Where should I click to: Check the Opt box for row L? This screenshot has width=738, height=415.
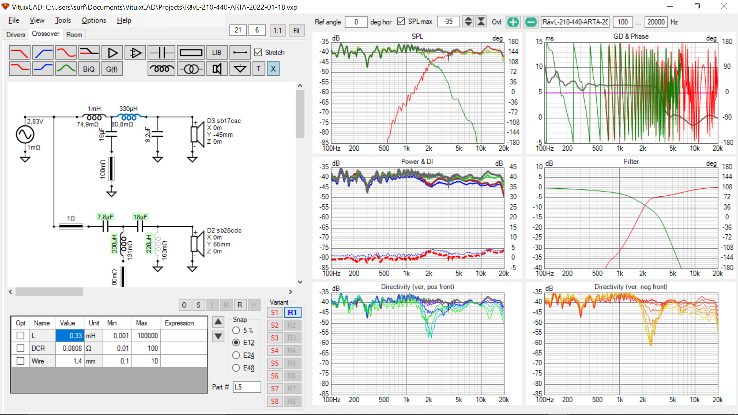[x=20, y=336]
